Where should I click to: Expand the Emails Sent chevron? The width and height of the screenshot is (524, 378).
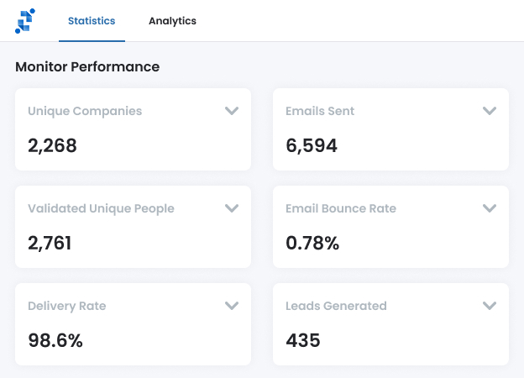coord(490,111)
